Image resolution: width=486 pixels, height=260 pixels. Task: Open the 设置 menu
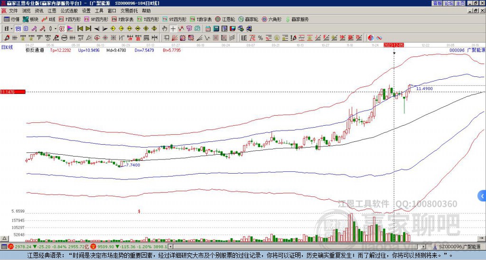click(86, 11)
